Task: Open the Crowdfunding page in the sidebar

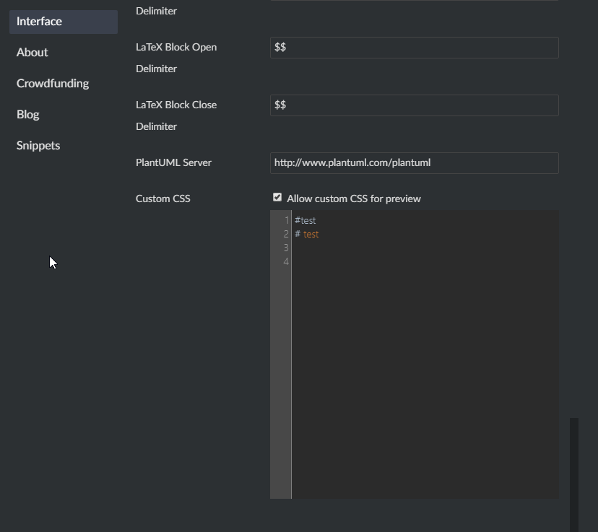Action: click(x=52, y=83)
